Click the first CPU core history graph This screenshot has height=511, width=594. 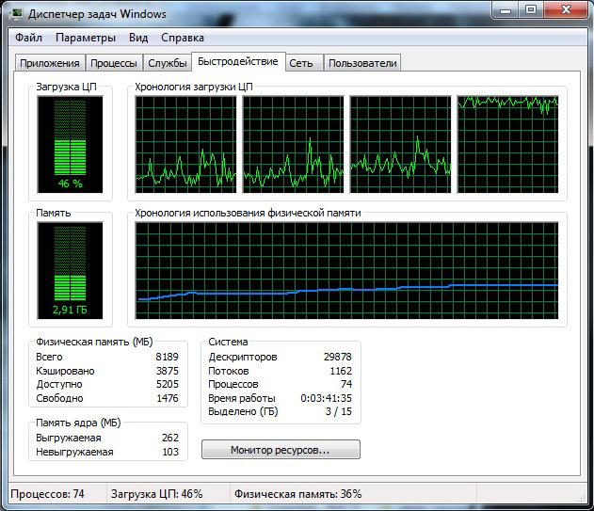(x=186, y=144)
